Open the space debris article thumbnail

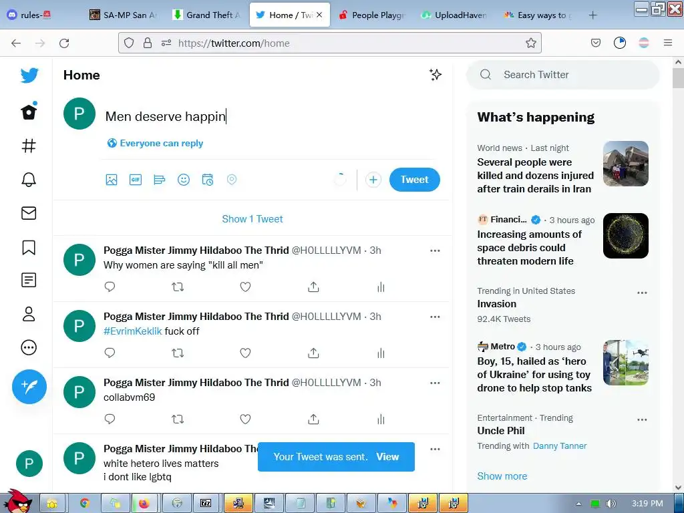pyautogui.click(x=625, y=236)
